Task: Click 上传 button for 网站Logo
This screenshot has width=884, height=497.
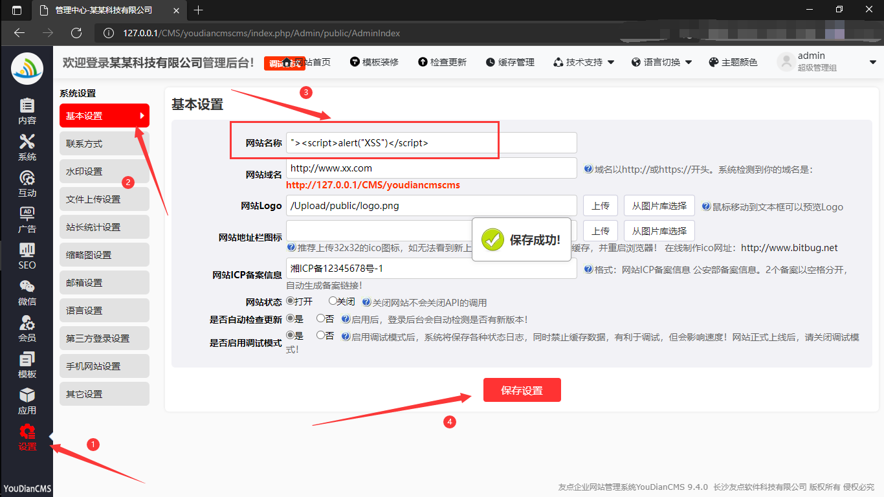Action: click(x=601, y=206)
